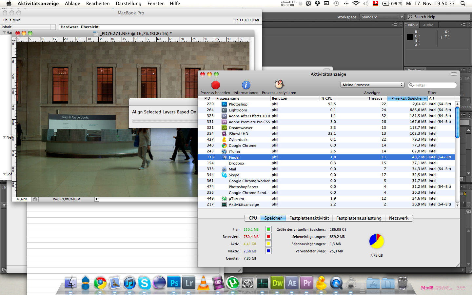Click the blue Inaktiv color box
This screenshot has width=472, height=295.
(x=268, y=251)
